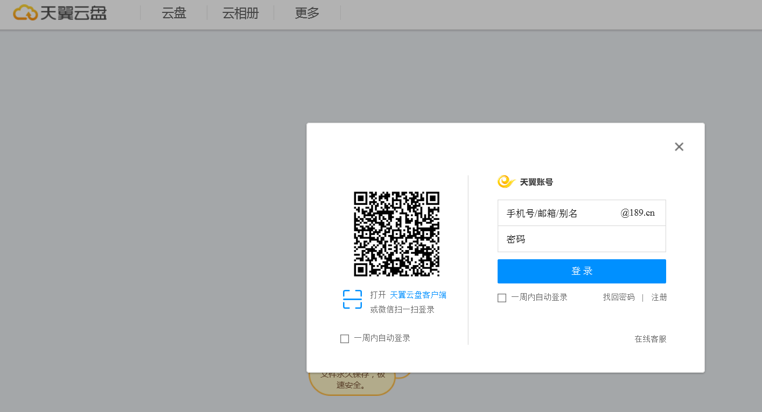
Task: Focus the 手机号/邮箱/别名 input field
Action: pos(582,213)
